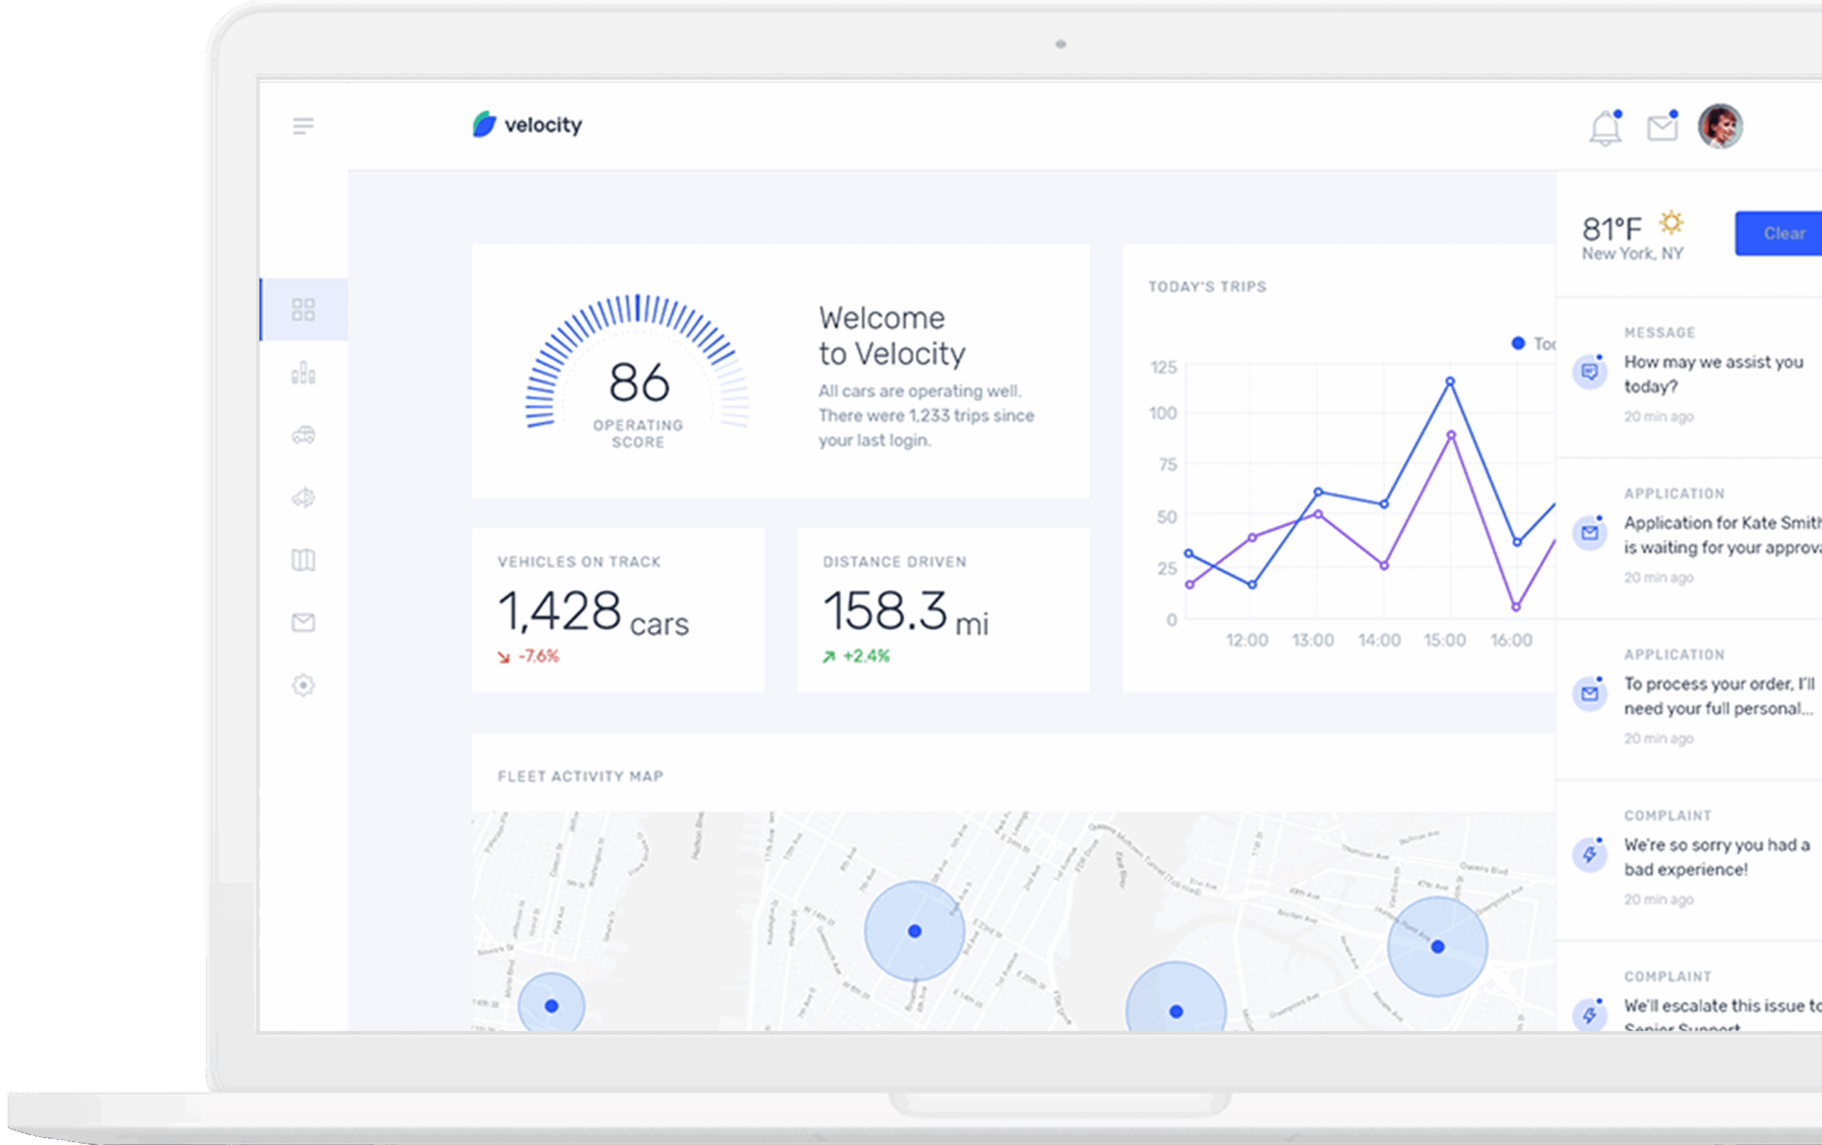The height and width of the screenshot is (1145, 1822).
Task: Select the car vehicles sidebar icon
Action: pyautogui.click(x=303, y=435)
